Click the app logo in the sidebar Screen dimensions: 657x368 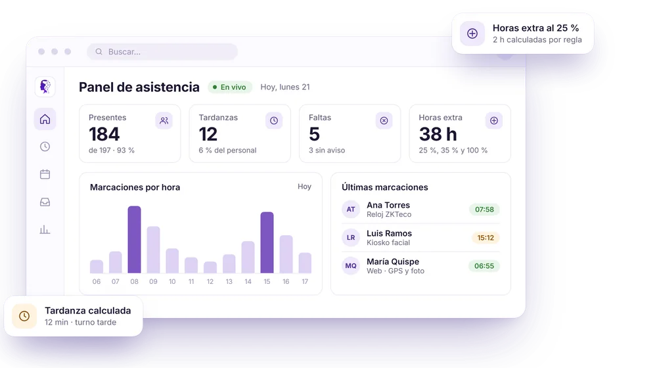click(x=45, y=87)
